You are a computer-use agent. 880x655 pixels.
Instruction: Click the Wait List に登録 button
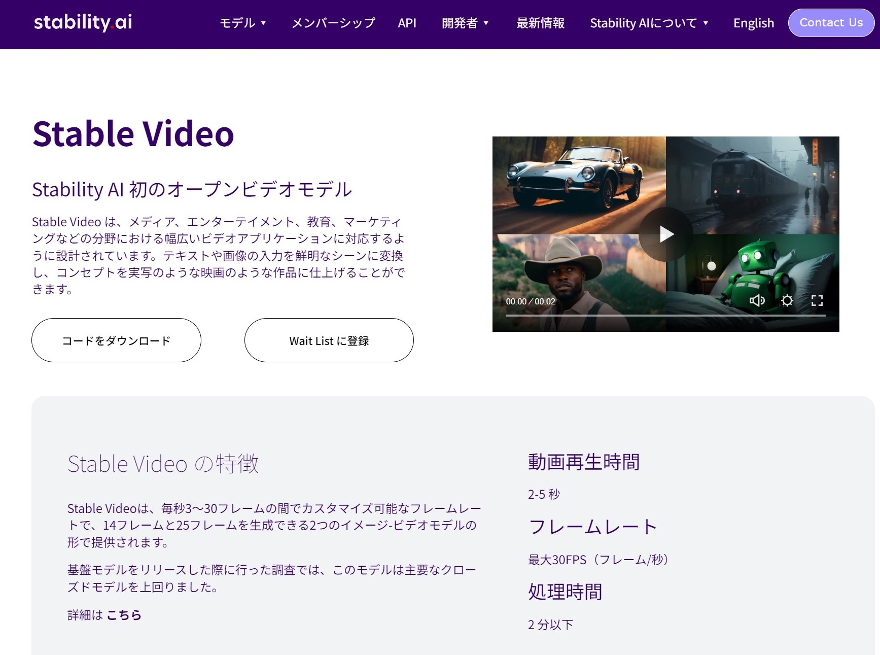[x=329, y=340]
